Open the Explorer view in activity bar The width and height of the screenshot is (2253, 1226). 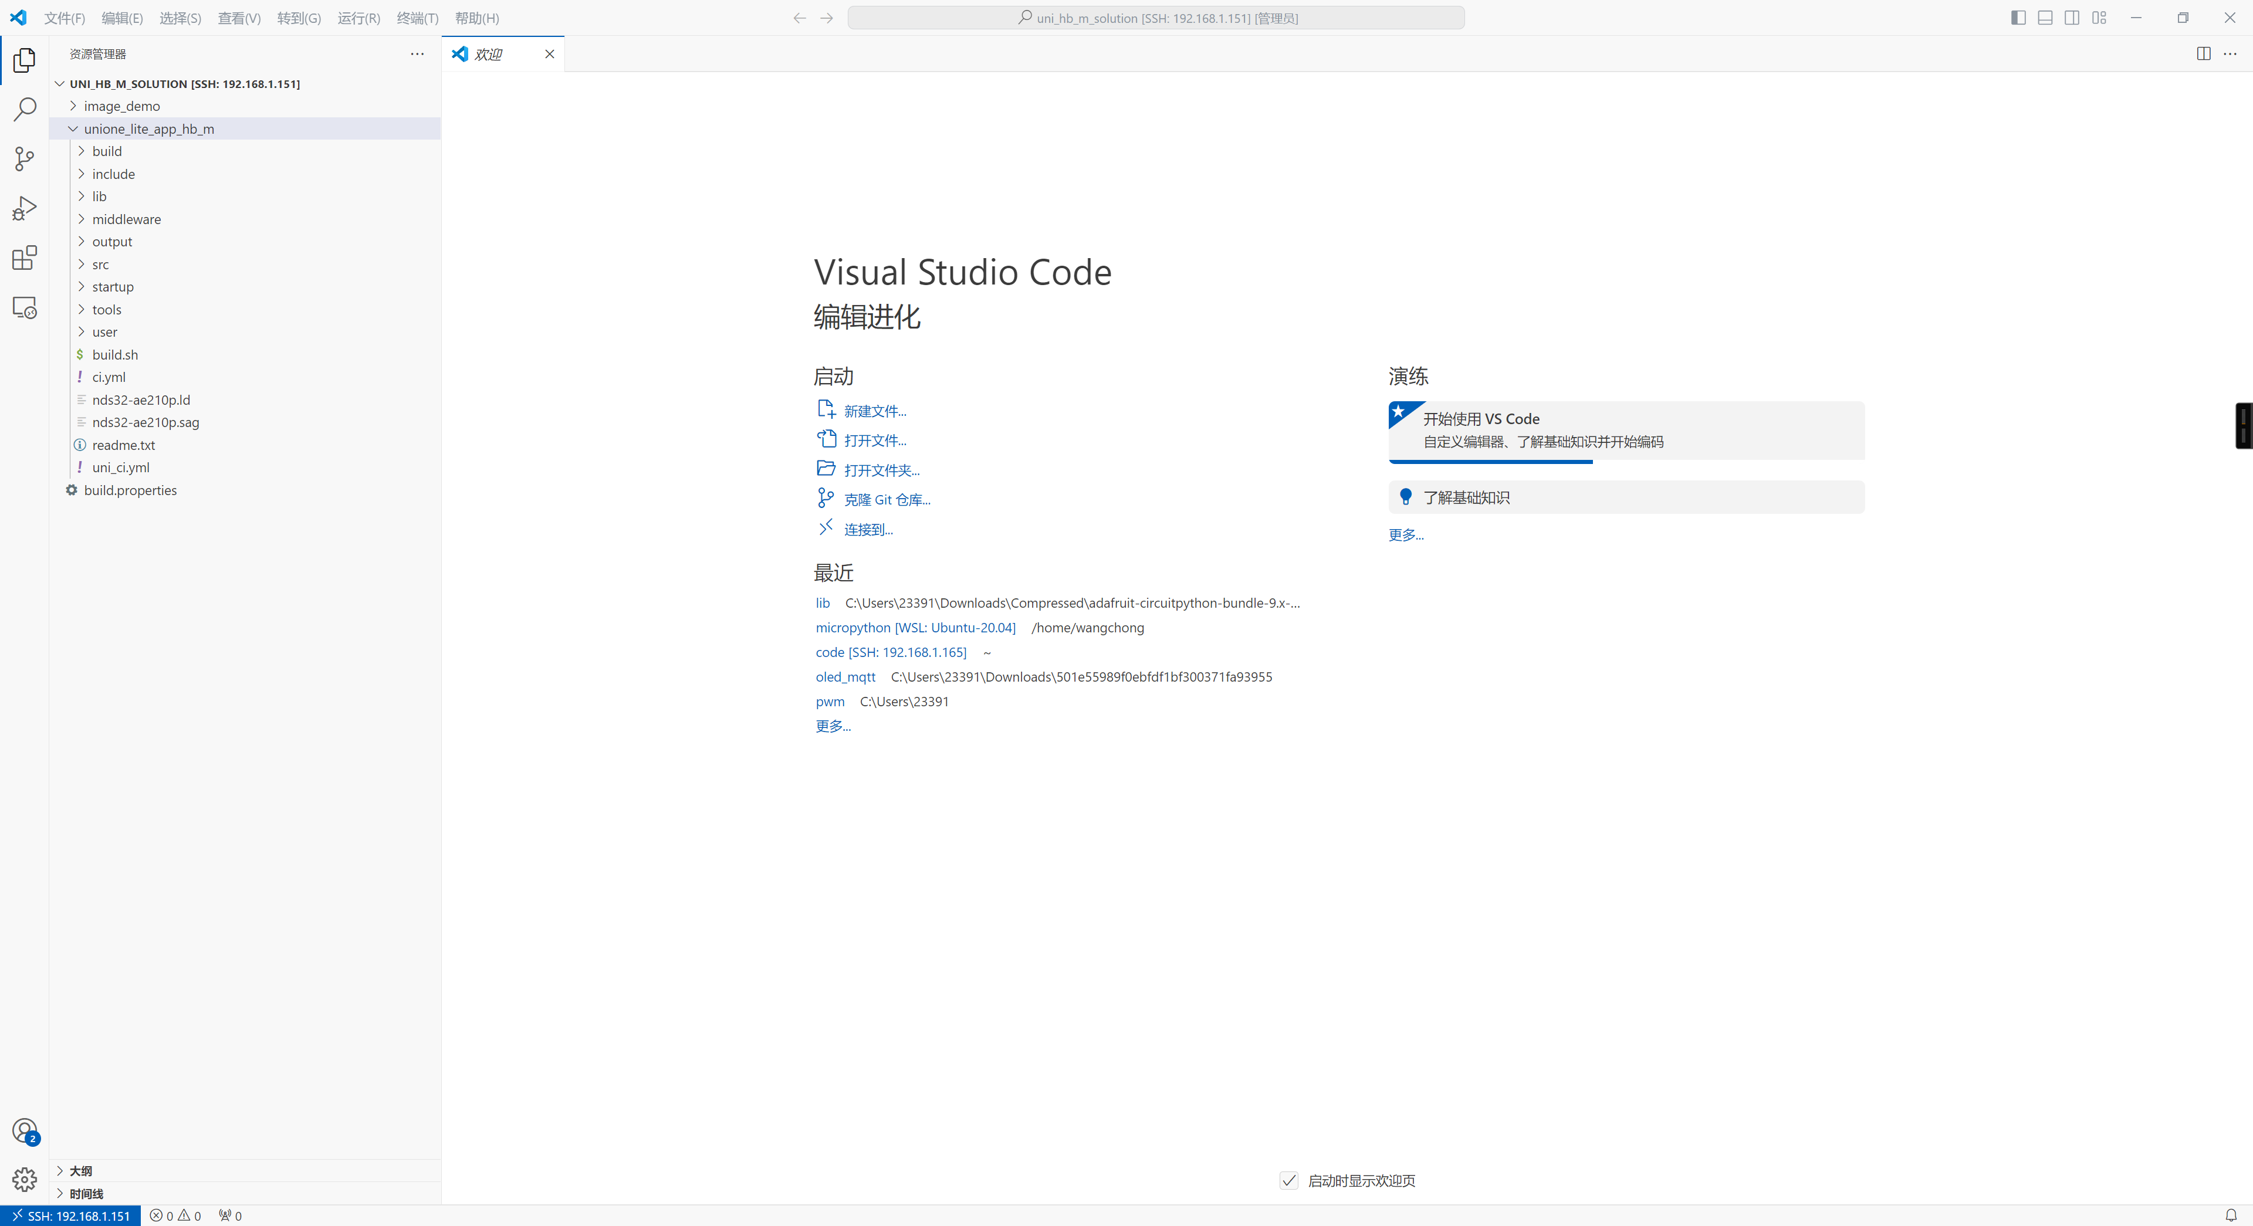tap(25, 59)
